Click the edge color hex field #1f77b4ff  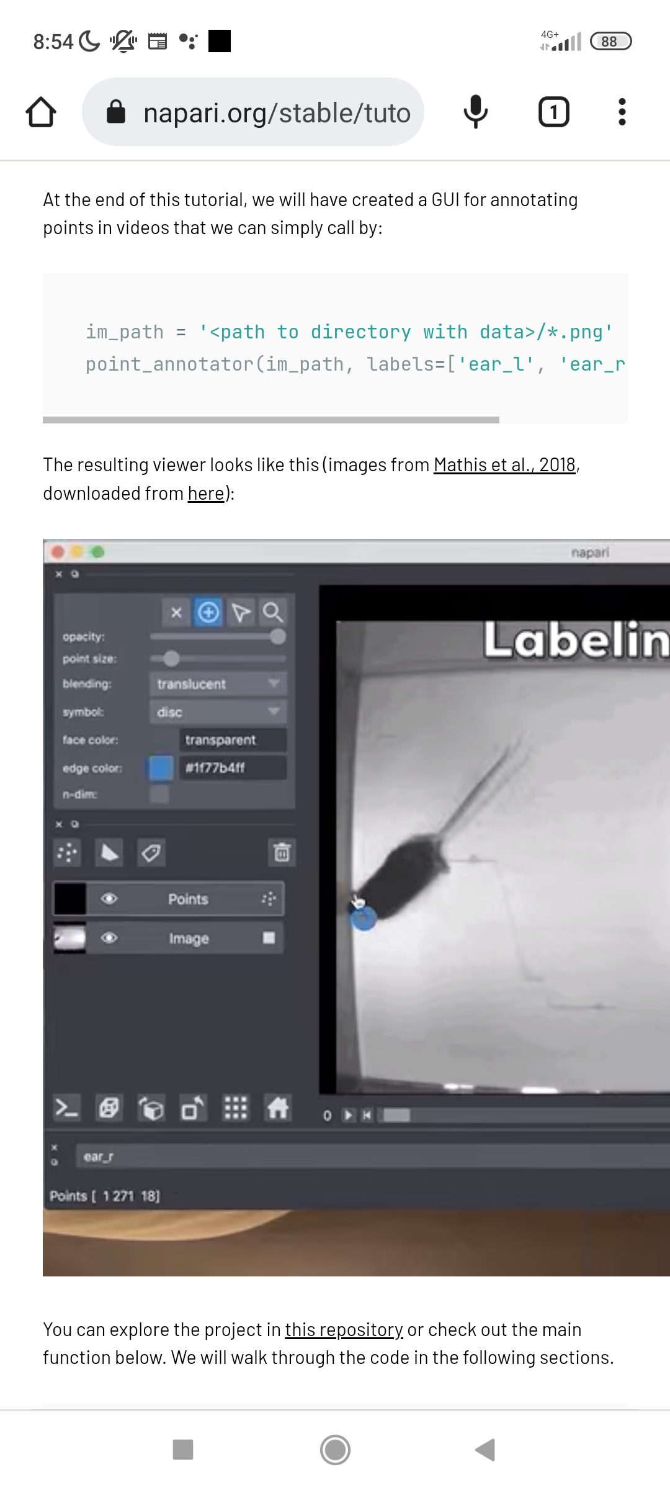(x=233, y=768)
